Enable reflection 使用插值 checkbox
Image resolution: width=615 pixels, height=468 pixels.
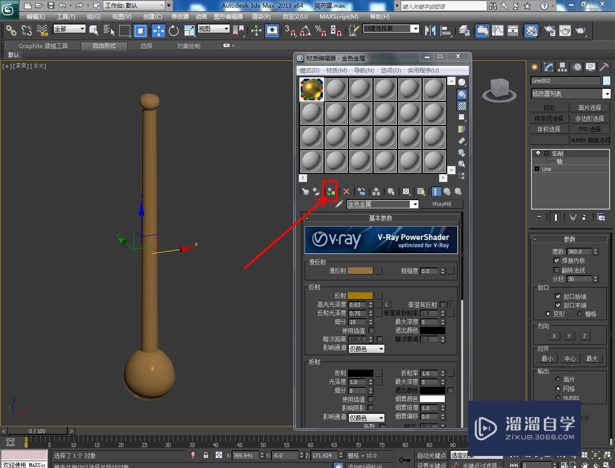tap(371, 331)
